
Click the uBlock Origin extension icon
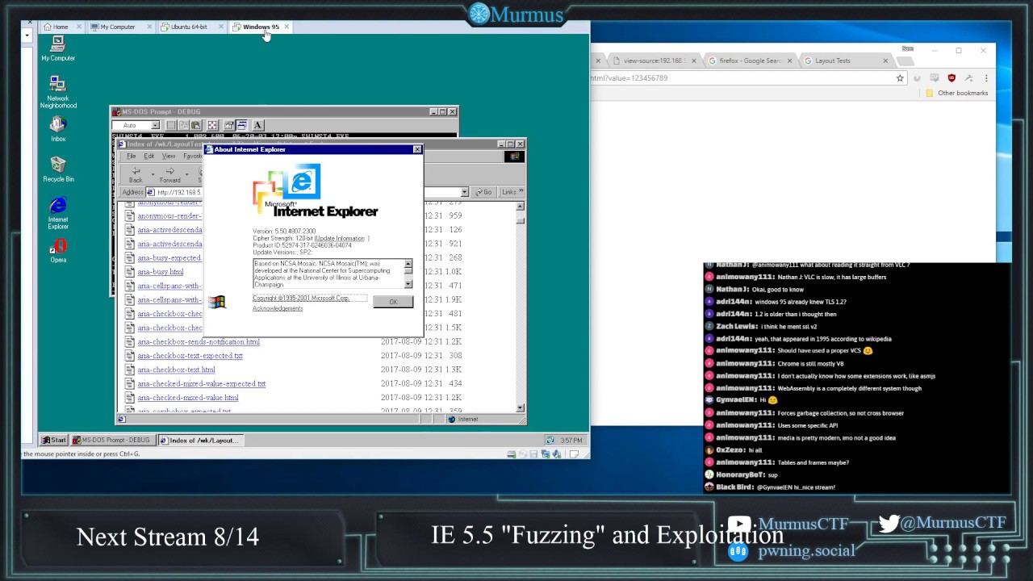pyautogui.click(x=951, y=78)
